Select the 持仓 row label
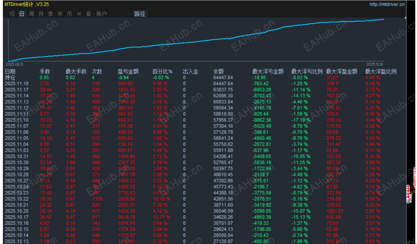The width and height of the screenshot is (417, 244). tap(10, 77)
